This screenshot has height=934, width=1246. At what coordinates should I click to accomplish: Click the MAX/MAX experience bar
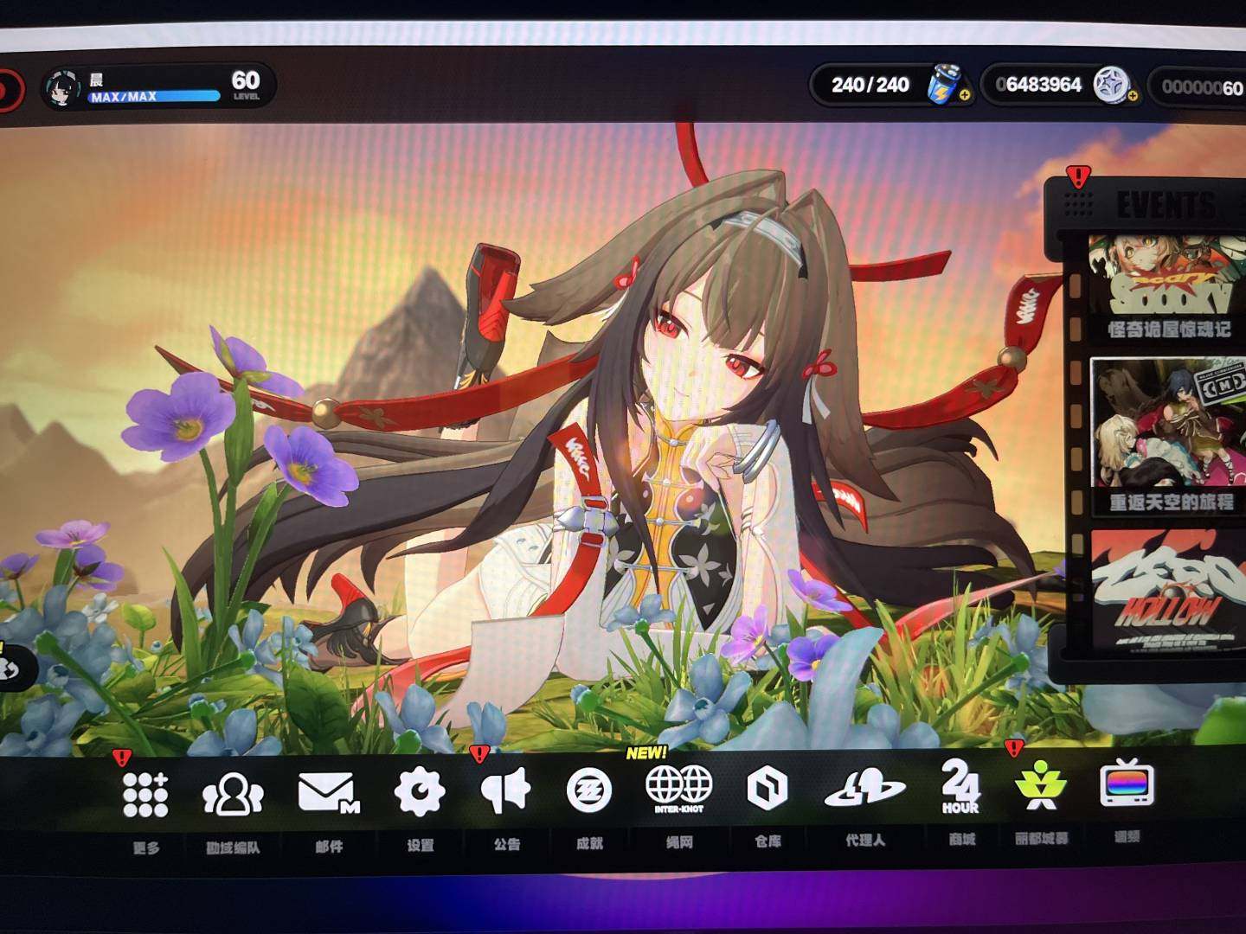pos(154,97)
